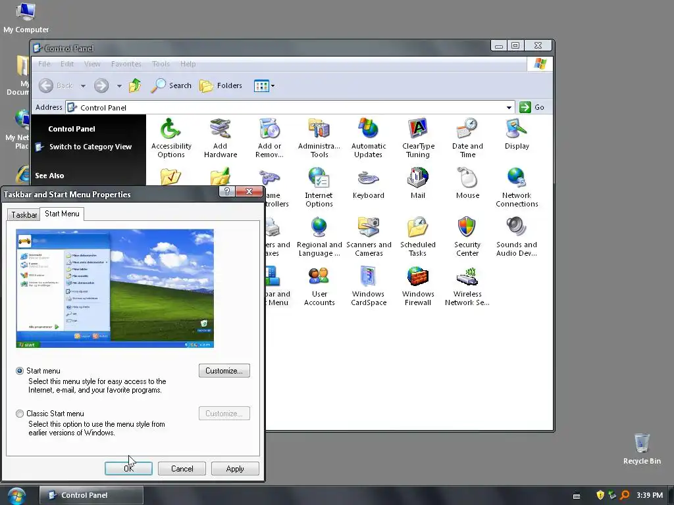Open the Edit menu

[67, 64]
